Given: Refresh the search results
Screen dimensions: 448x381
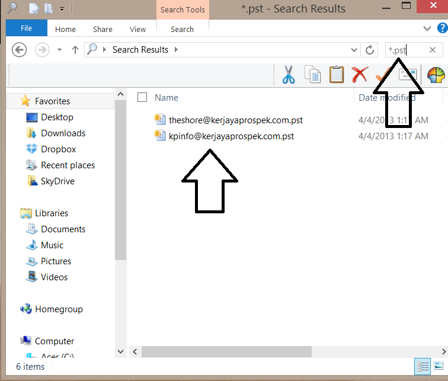Looking at the screenshot, I should coord(369,50).
